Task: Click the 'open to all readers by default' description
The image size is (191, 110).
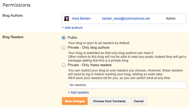Action: click(x=99, y=43)
